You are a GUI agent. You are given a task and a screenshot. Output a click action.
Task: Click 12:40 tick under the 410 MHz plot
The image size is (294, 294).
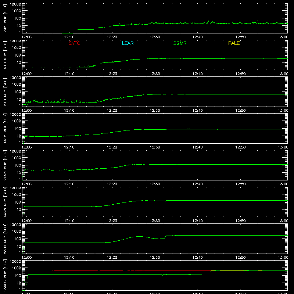pyautogui.click(x=198, y=74)
